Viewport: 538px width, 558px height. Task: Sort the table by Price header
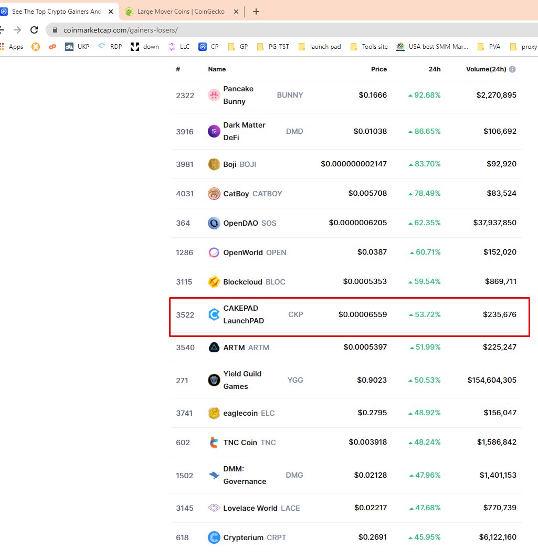379,69
